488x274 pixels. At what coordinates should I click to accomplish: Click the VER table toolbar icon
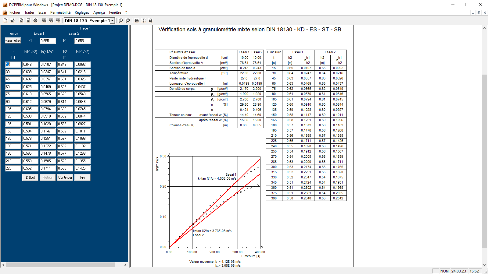[51, 21]
